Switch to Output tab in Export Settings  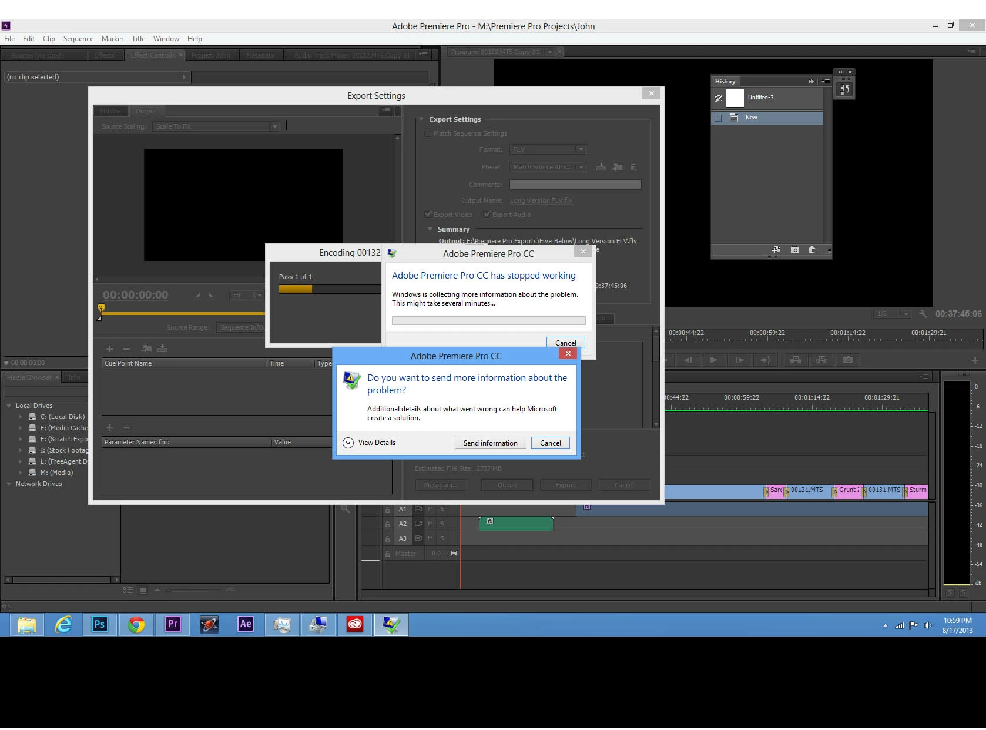coord(146,111)
